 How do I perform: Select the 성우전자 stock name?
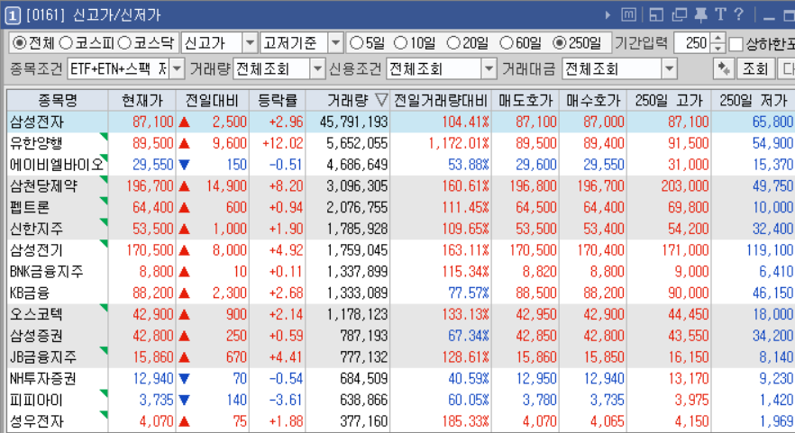[36, 421]
